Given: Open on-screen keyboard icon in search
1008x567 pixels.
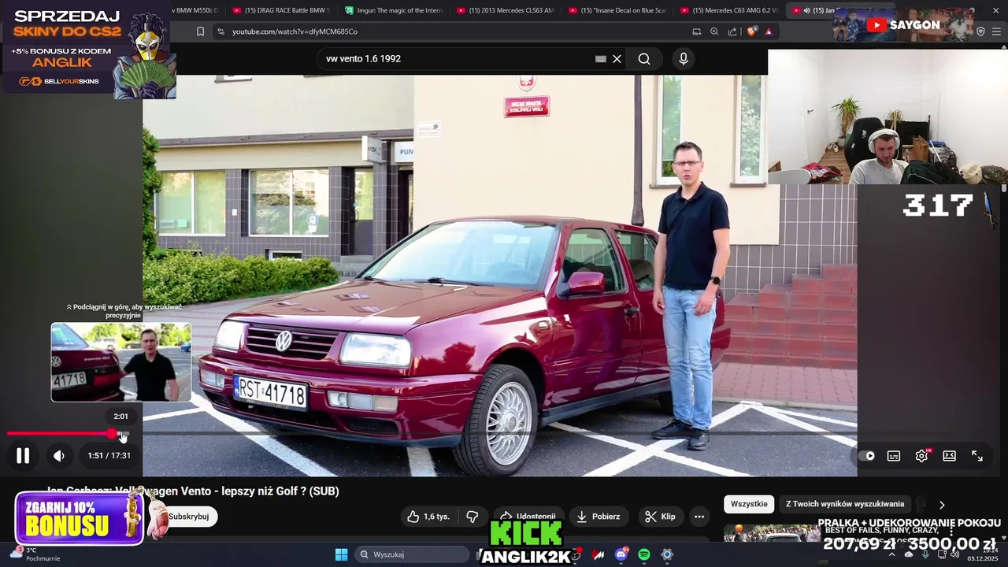Looking at the screenshot, I should click(x=601, y=59).
